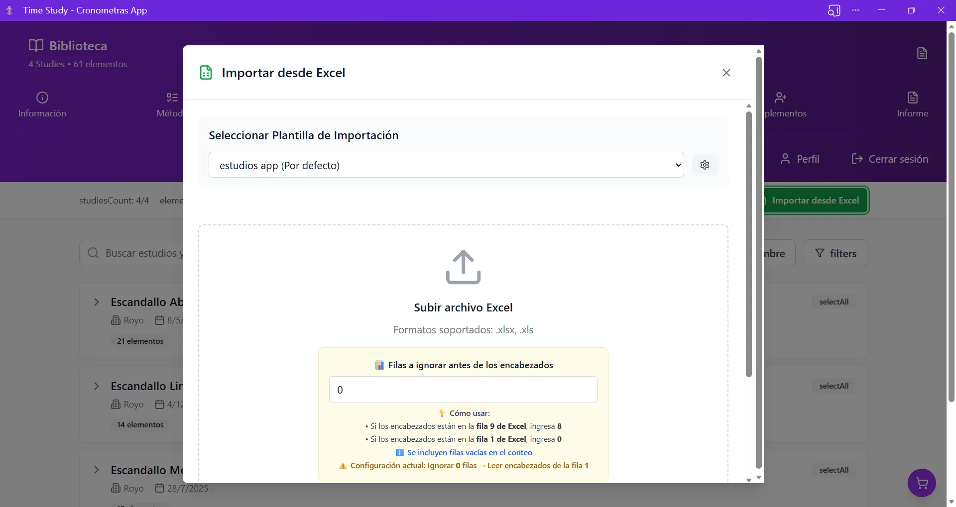The height and width of the screenshot is (507, 956).
Task: Open the import template dropdown
Action: [446, 165]
